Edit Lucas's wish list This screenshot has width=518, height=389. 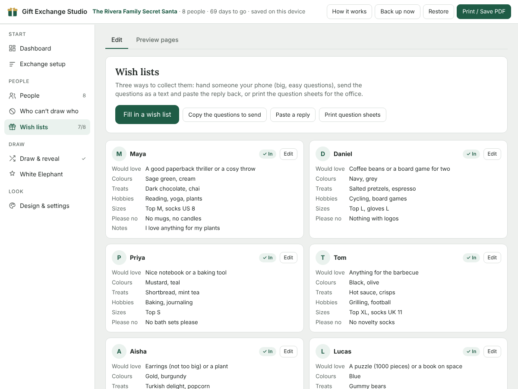[492, 351]
